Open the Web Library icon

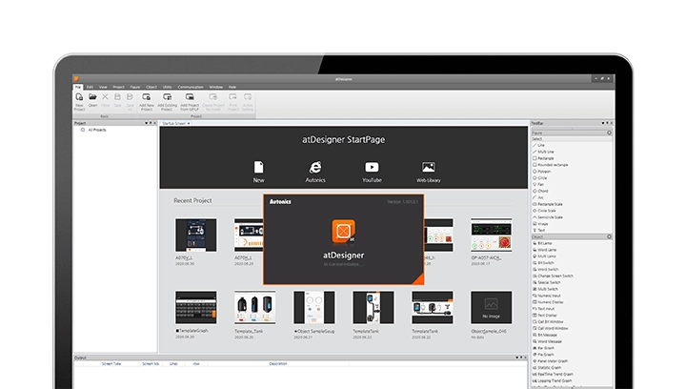[428, 168]
